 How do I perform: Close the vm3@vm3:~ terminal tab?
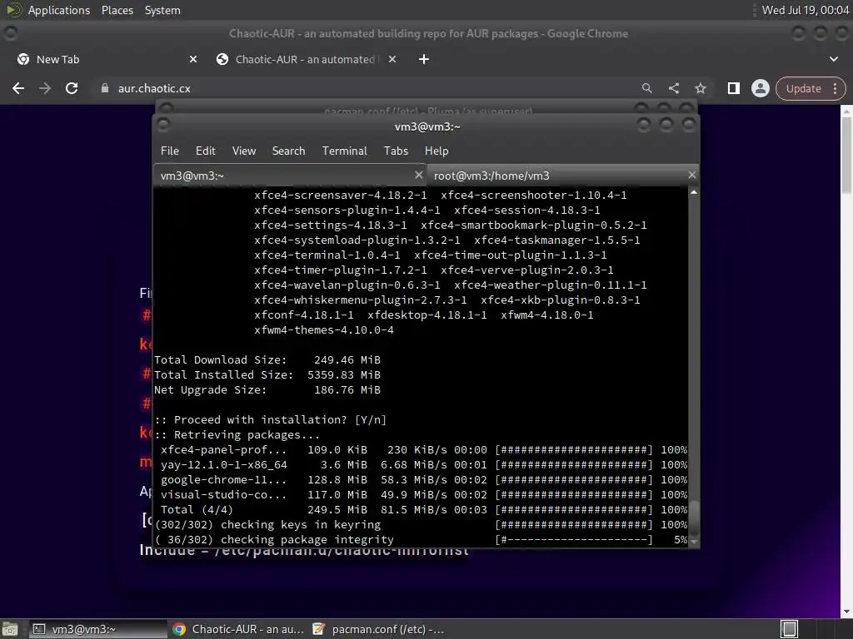(x=418, y=175)
